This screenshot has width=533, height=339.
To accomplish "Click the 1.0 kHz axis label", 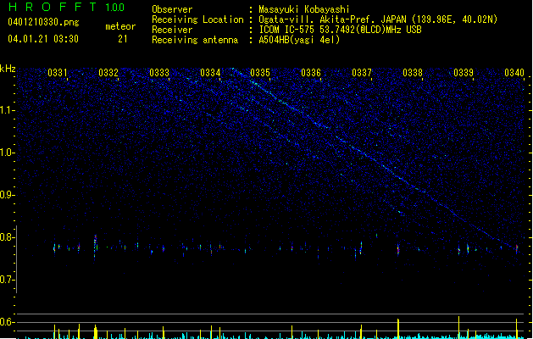I will click(x=7, y=153).
